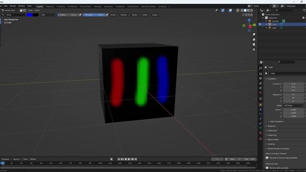Expand the Motion Paths panel
Image resolution: width=306 pixels, height=172 pixels.
pos(273,140)
